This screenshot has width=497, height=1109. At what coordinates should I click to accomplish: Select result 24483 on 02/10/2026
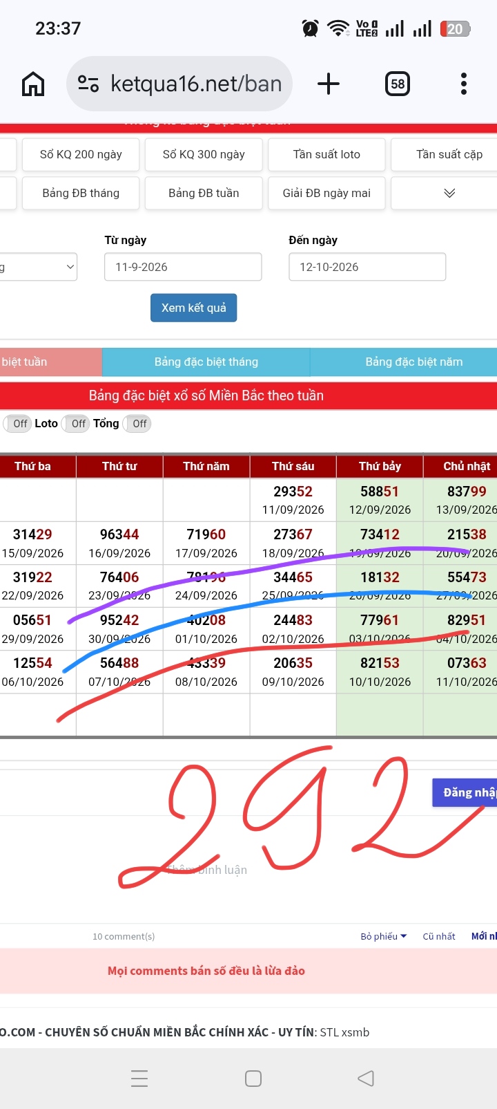(293, 620)
